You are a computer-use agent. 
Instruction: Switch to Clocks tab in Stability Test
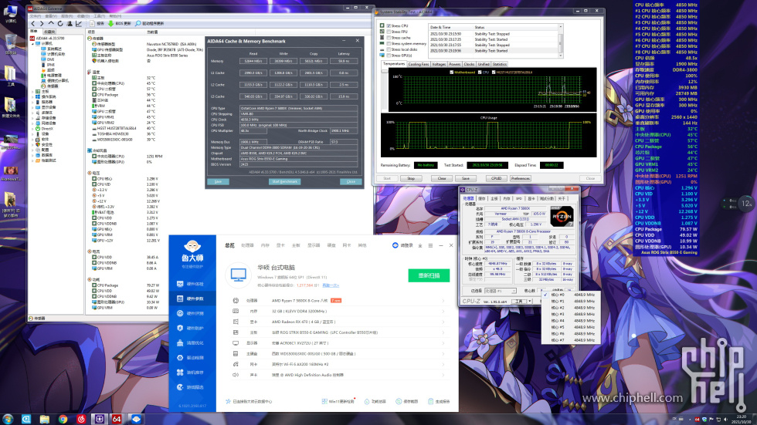[470, 64]
